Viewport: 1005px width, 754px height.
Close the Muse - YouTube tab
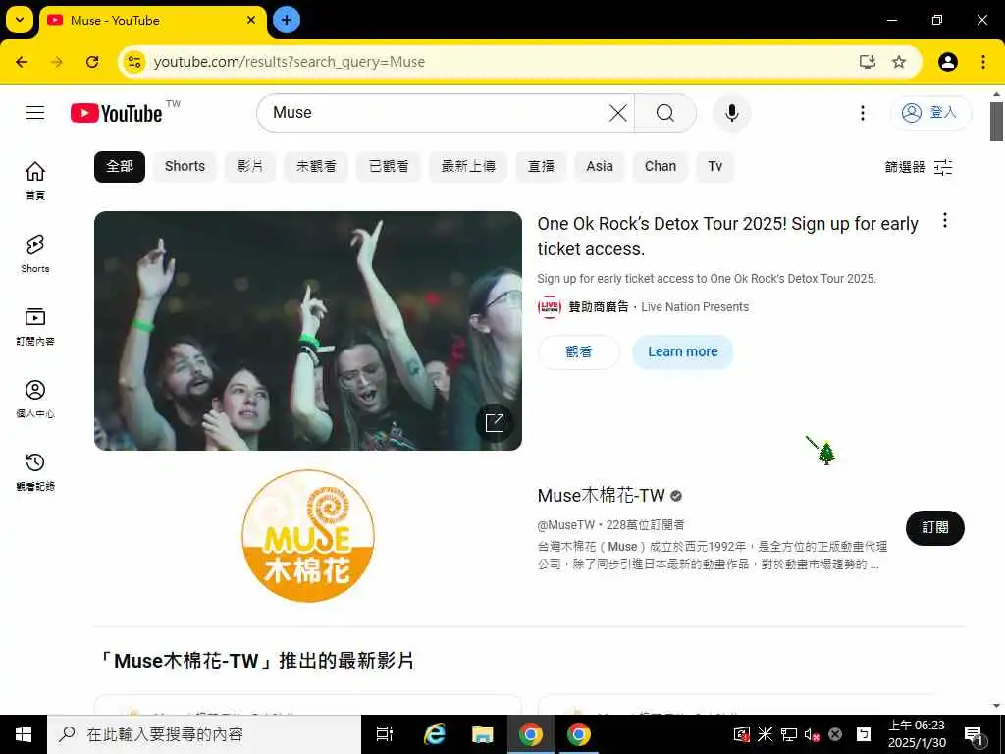click(x=251, y=20)
